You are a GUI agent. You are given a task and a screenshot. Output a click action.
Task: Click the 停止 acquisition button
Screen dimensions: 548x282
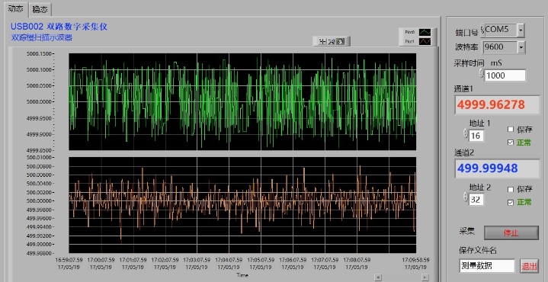tap(511, 232)
